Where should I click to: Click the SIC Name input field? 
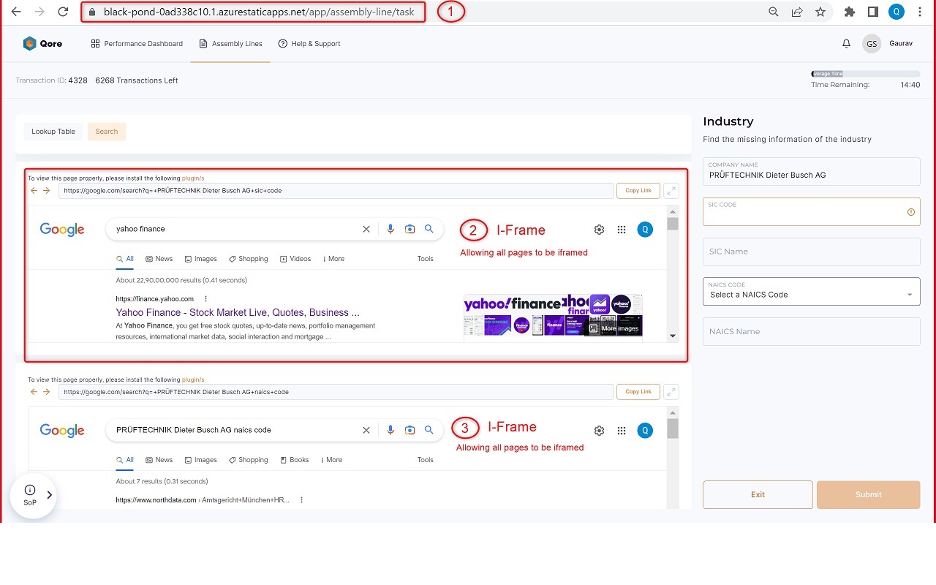point(812,252)
